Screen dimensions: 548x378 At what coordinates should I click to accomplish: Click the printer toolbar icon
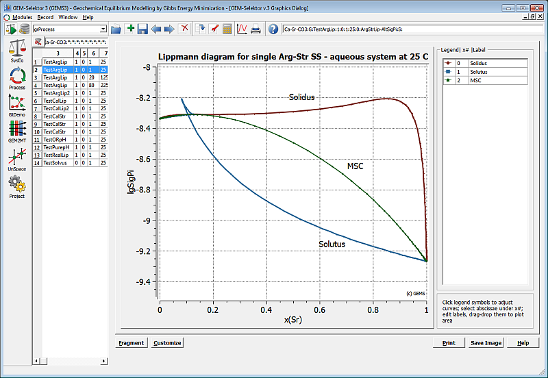(256, 29)
